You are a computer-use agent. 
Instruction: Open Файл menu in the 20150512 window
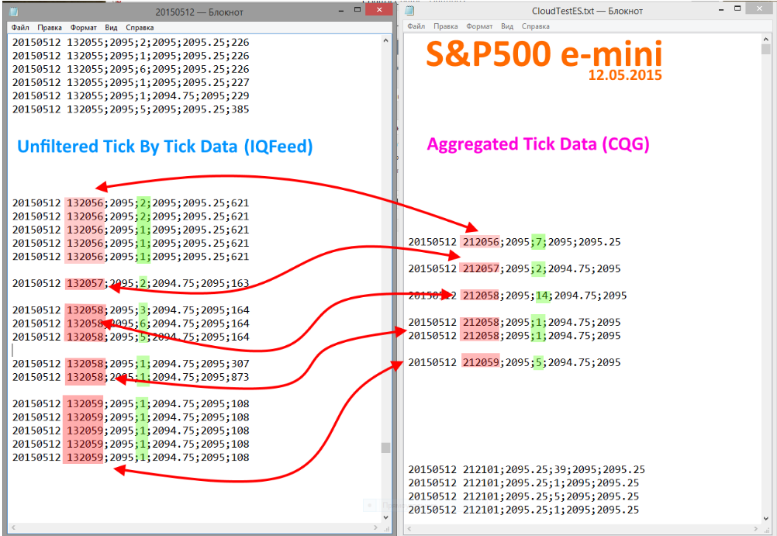[x=20, y=28]
